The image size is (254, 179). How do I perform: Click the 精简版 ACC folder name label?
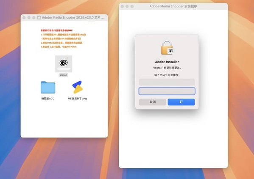tap(48, 99)
